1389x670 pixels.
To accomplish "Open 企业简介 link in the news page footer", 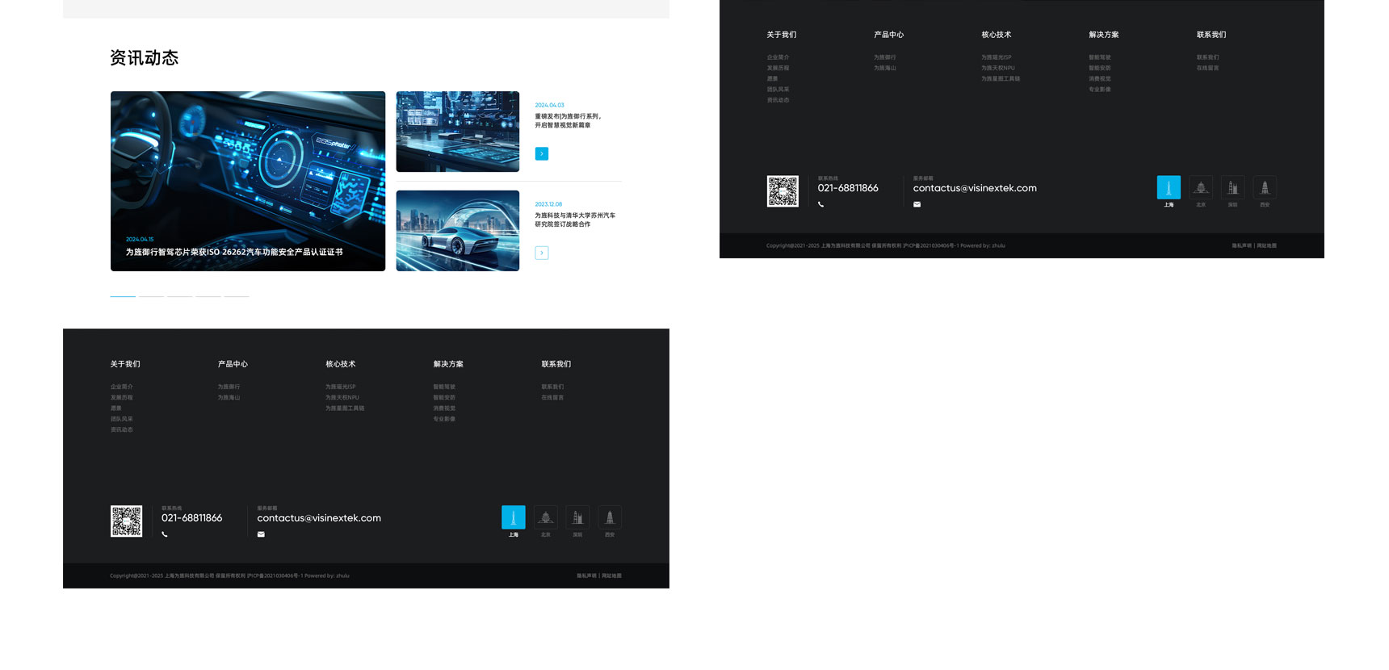I will pos(122,387).
